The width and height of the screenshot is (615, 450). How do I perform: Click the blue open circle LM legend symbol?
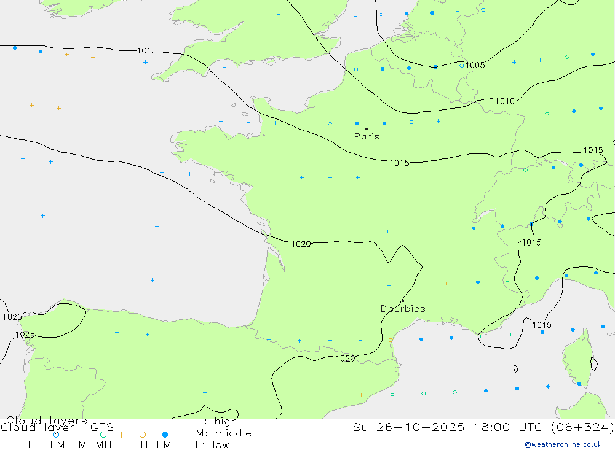[56, 435]
